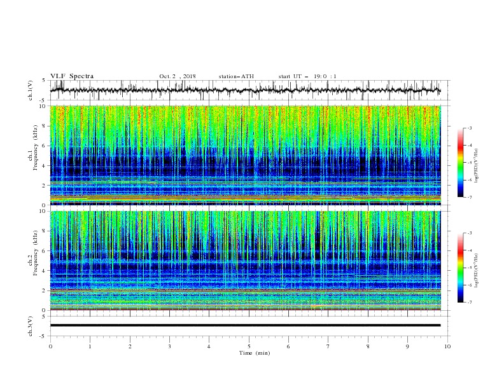
Task: Click the "8" kHz tick on ch.1 frequency axis
Action: [44, 126]
